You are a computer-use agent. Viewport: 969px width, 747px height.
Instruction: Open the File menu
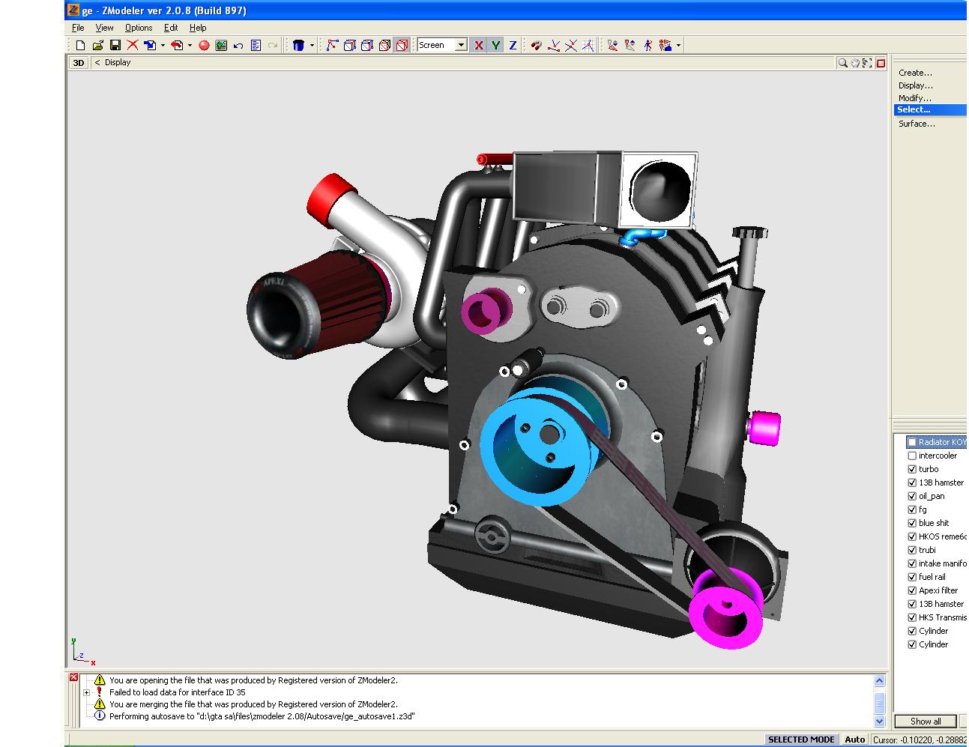pos(78,28)
